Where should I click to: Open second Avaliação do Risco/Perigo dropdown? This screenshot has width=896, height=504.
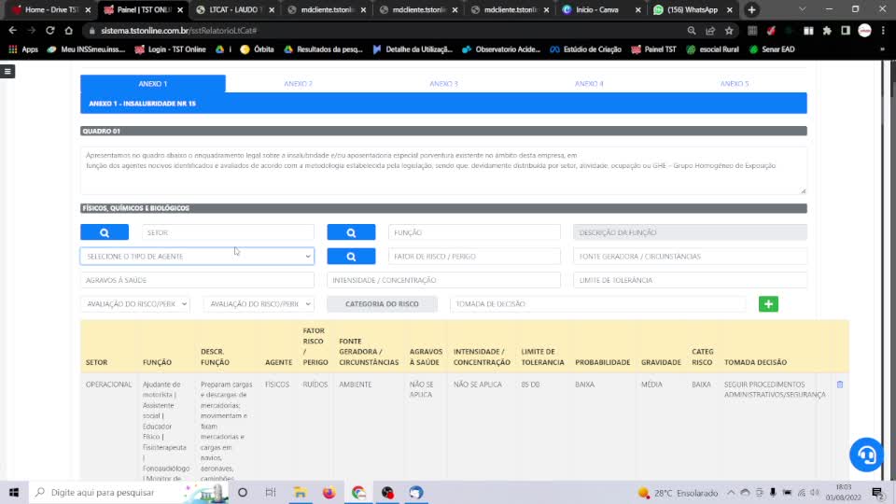[x=259, y=304]
